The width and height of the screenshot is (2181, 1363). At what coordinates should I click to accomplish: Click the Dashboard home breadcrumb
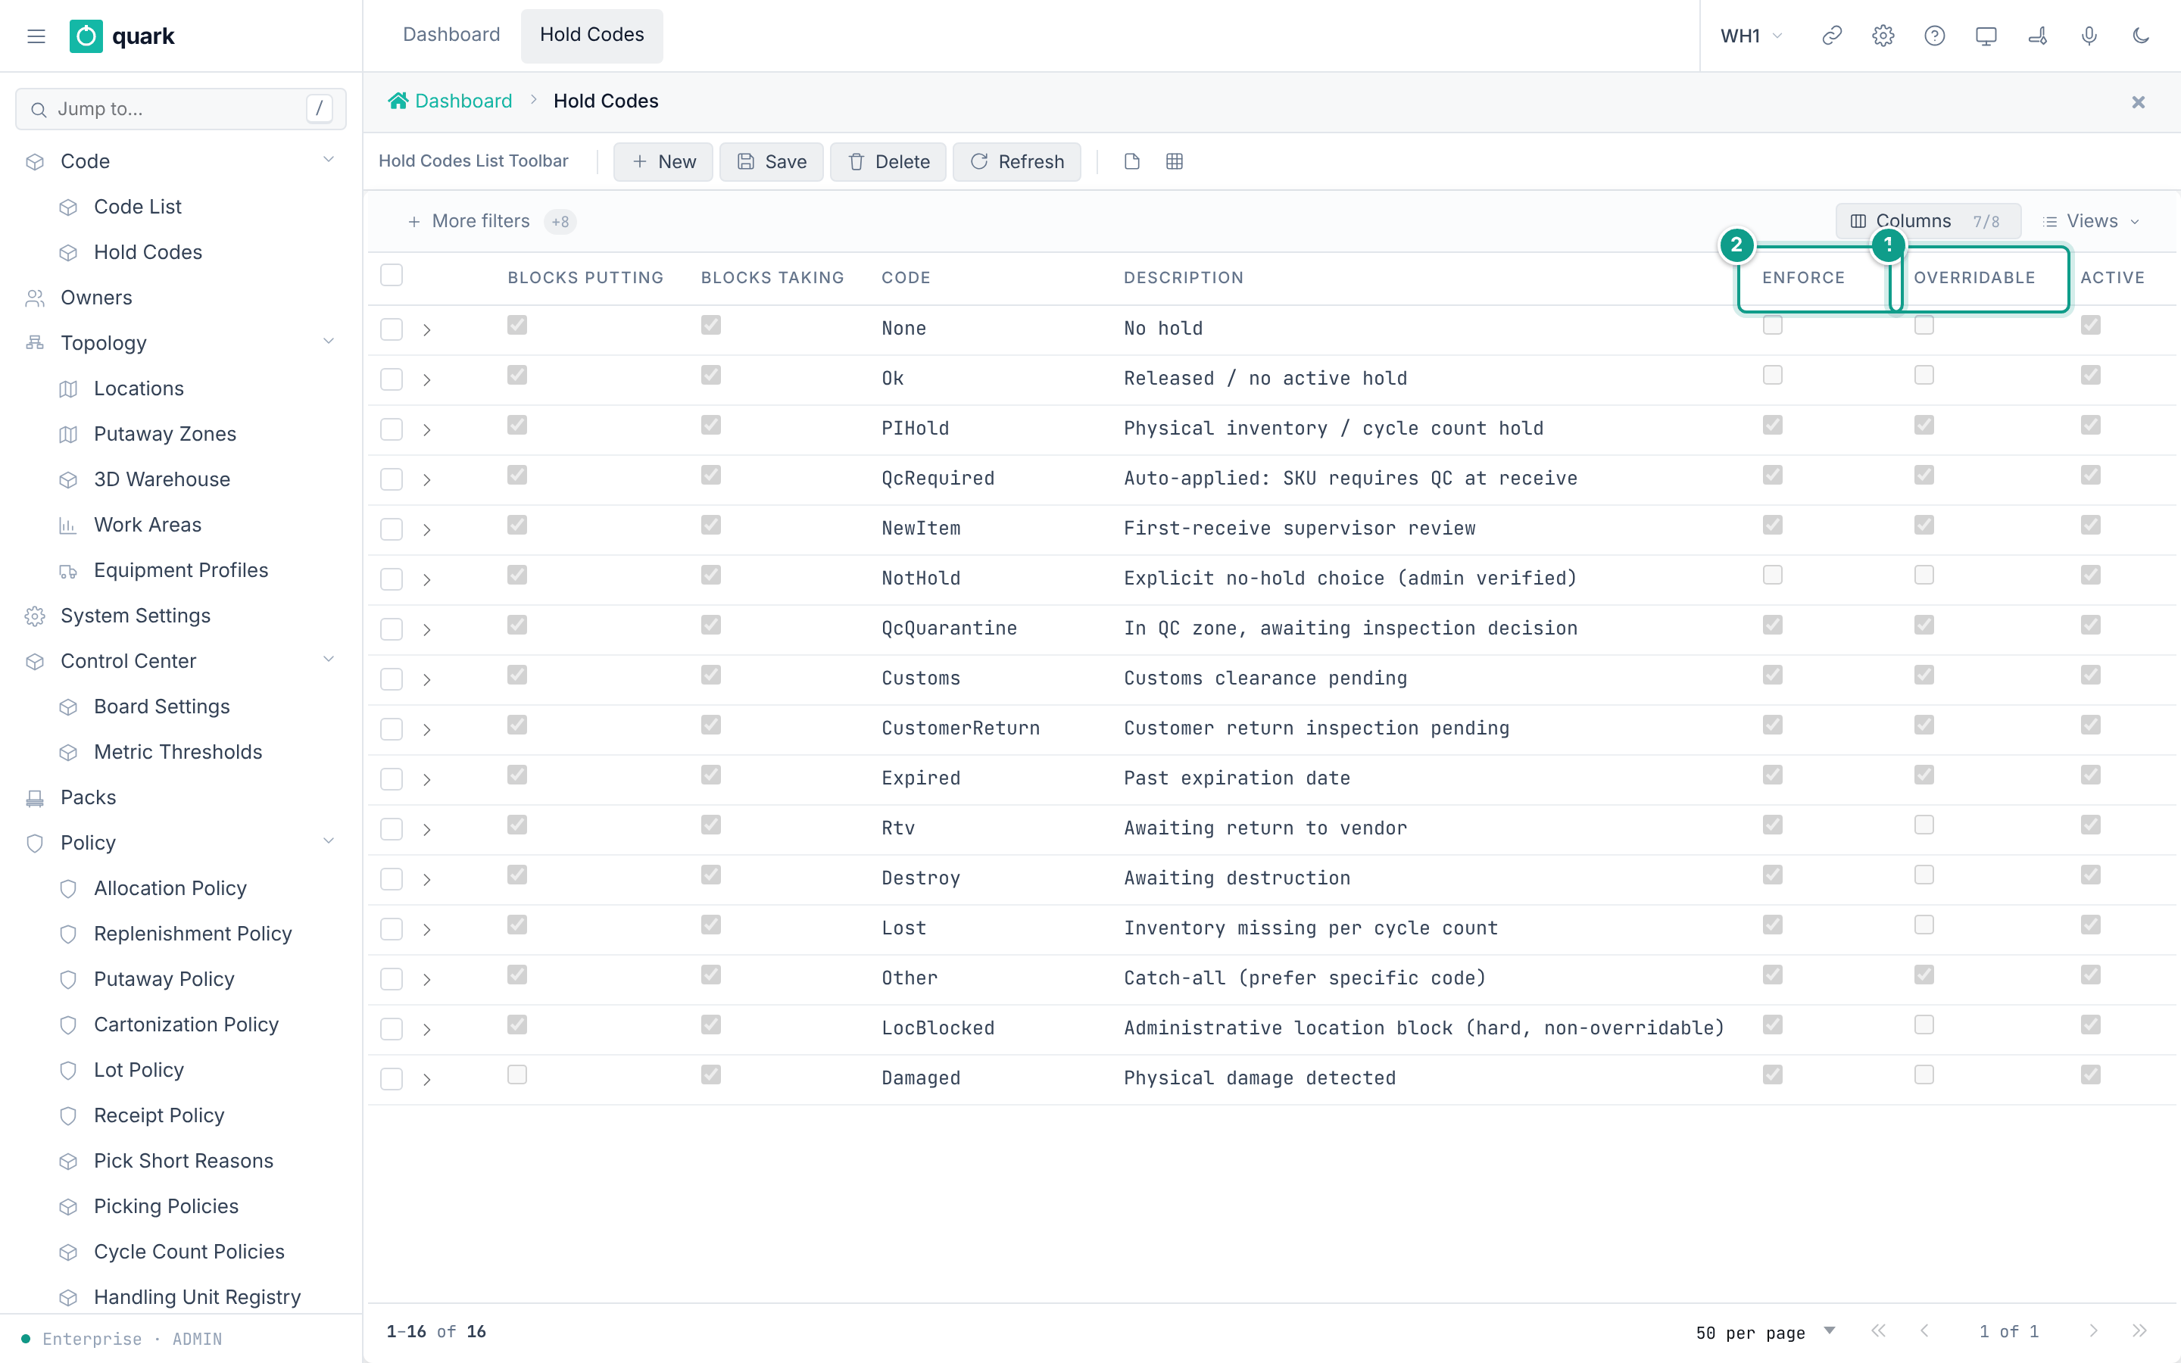click(450, 101)
